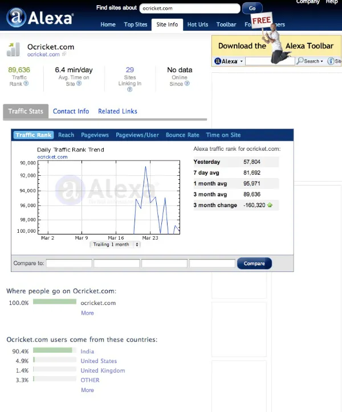
Task: Click the Ocricket.com bar chart site icon
Action: [14, 49]
